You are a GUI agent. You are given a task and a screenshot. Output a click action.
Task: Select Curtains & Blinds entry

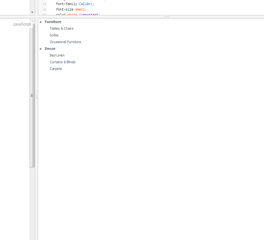tap(62, 62)
